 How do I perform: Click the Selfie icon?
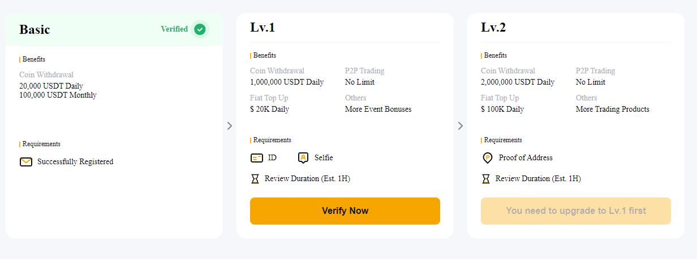[303, 158]
